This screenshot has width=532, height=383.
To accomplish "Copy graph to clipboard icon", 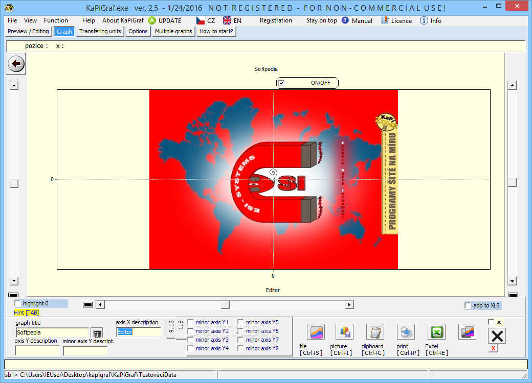I will pyautogui.click(x=375, y=332).
